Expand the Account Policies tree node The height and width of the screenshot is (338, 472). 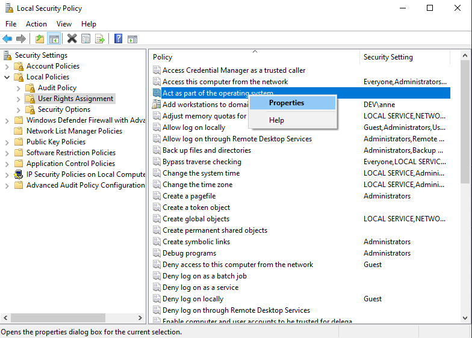(7, 66)
